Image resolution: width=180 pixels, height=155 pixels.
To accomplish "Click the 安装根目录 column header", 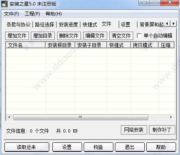I will [x=60, y=45].
